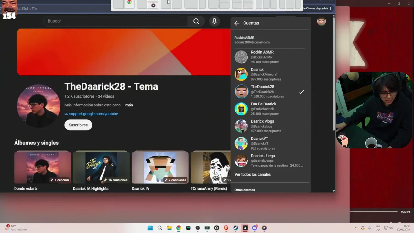Open Logitech G Hub from the taskbar

[x=217, y=228]
